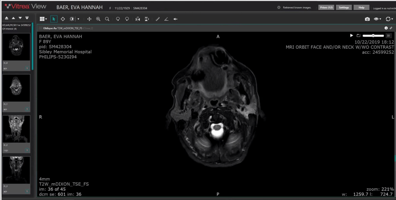Dismiss the Retrieved known images notice
This screenshot has height=200, width=396.
[279, 8]
